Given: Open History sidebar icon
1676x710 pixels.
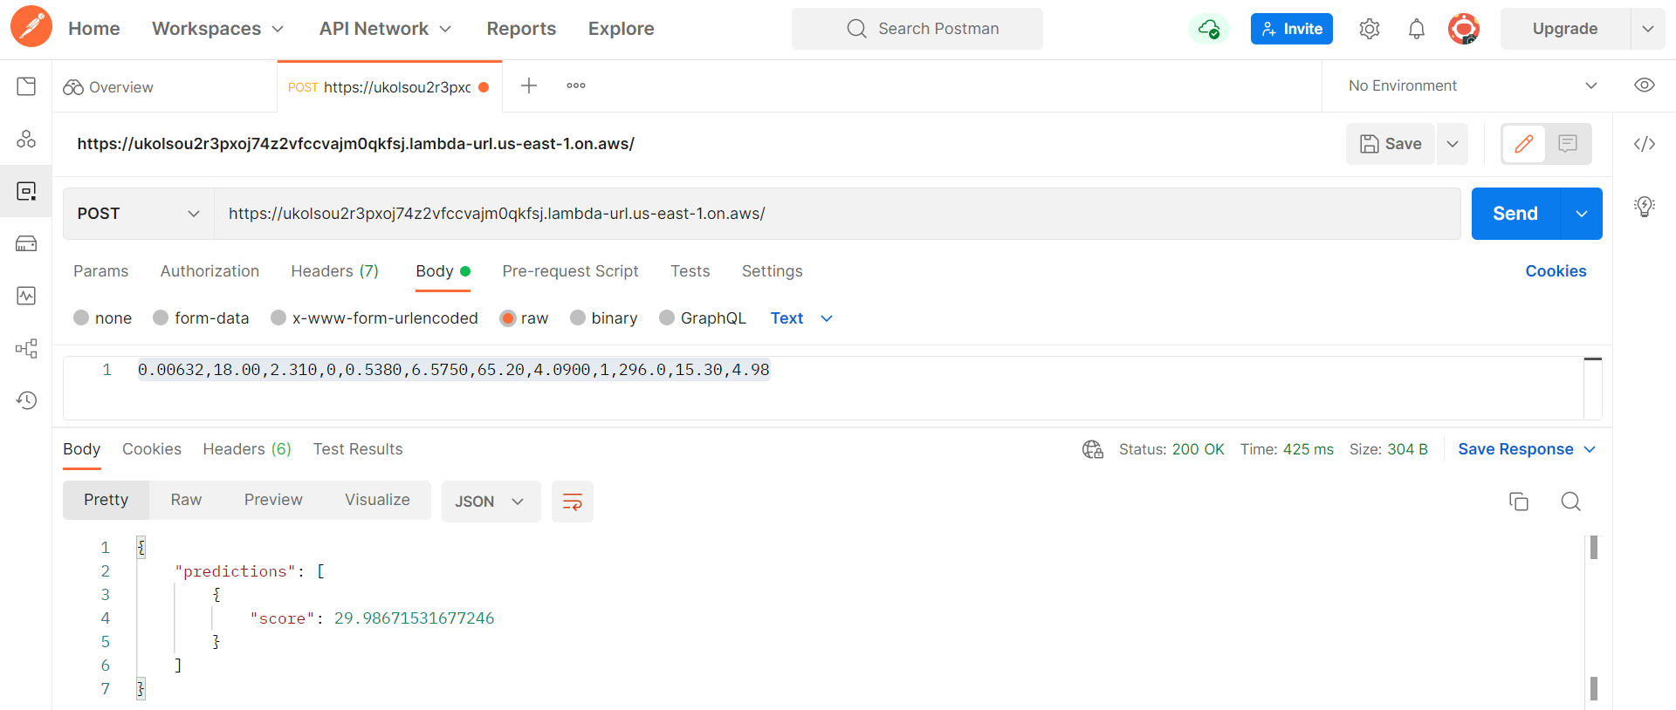Looking at the screenshot, I should [26, 400].
